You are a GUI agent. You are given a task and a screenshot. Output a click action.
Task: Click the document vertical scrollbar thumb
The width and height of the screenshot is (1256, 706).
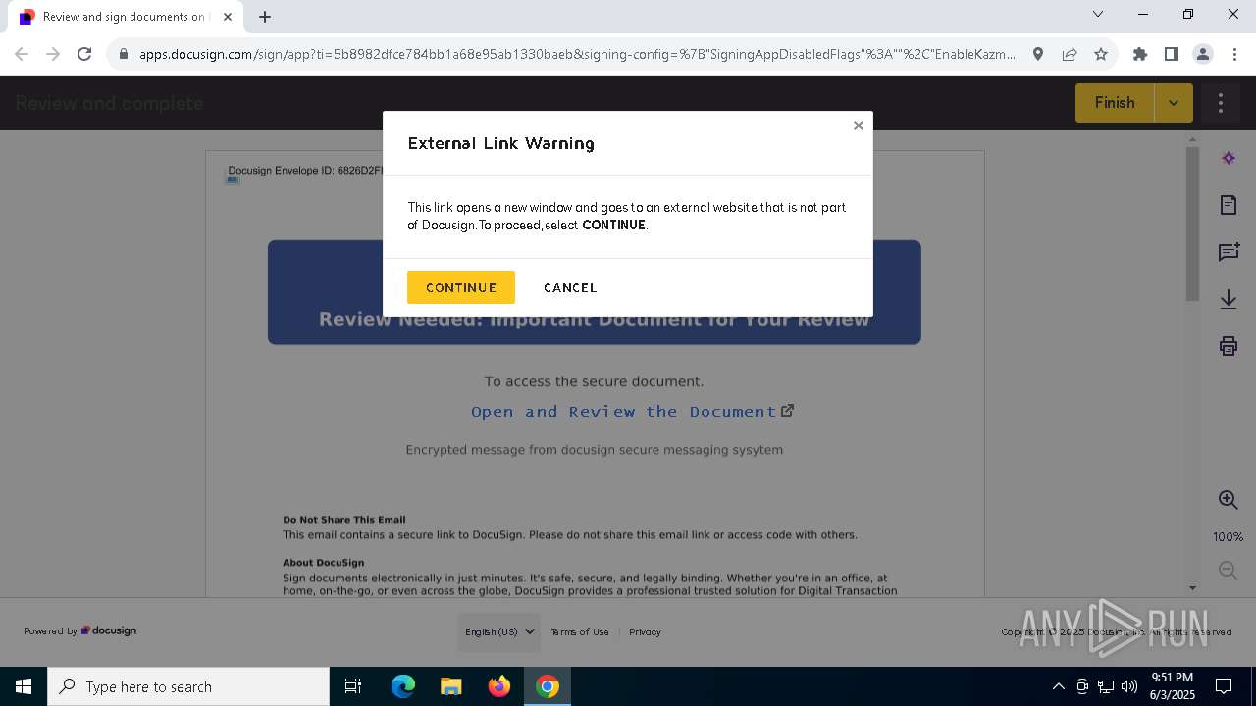1192,224
